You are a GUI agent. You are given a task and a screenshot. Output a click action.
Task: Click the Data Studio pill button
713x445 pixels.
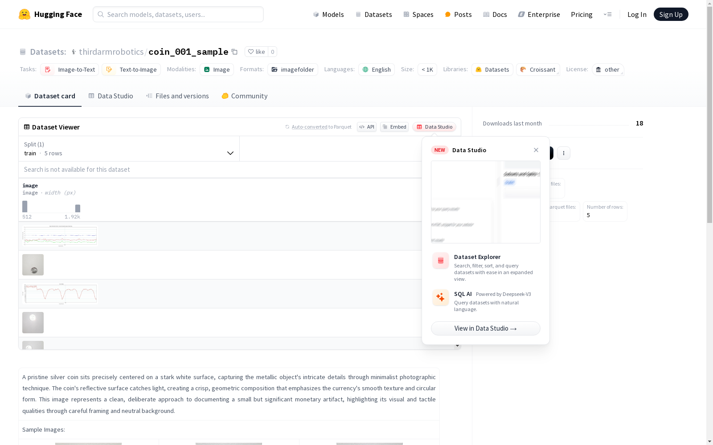point(434,127)
